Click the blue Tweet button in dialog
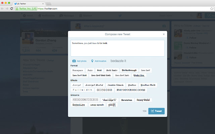 [157, 111]
